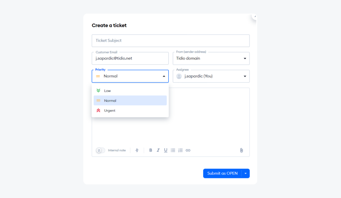Apply italic formatting to the message
Image resolution: width=341 pixels, height=198 pixels.
pyautogui.click(x=158, y=150)
